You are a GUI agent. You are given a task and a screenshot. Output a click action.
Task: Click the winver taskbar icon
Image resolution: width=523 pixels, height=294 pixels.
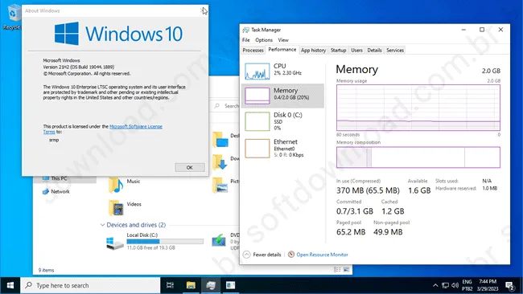pyautogui.click(x=230, y=285)
